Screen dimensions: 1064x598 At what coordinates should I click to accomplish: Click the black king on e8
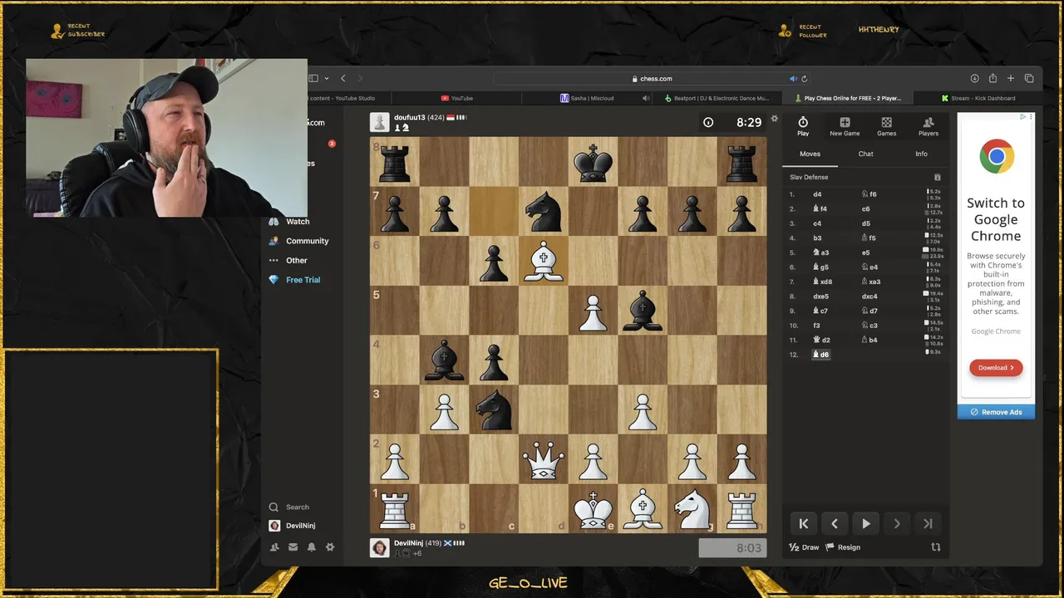pyautogui.click(x=593, y=161)
